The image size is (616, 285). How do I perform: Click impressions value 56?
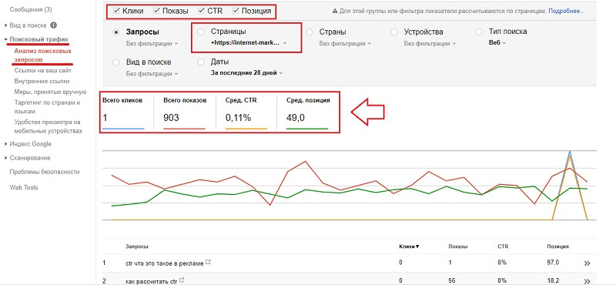(451, 280)
